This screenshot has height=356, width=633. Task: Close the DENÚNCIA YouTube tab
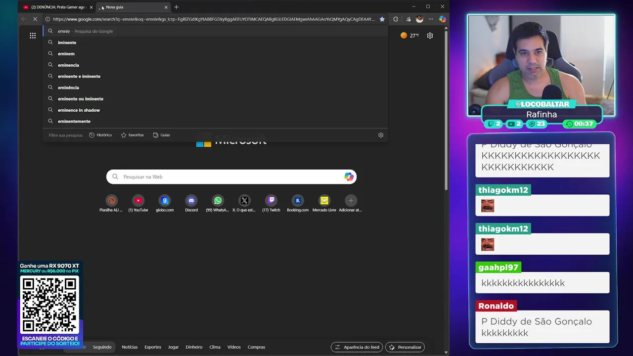(x=91, y=7)
